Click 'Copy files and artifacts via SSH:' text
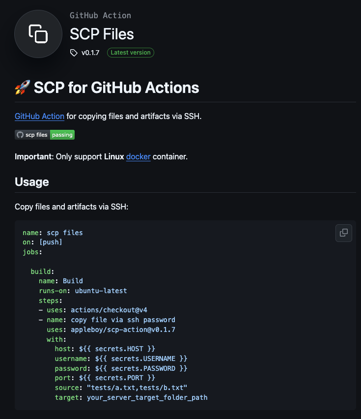This screenshot has height=419, width=361. pyautogui.click(x=72, y=207)
